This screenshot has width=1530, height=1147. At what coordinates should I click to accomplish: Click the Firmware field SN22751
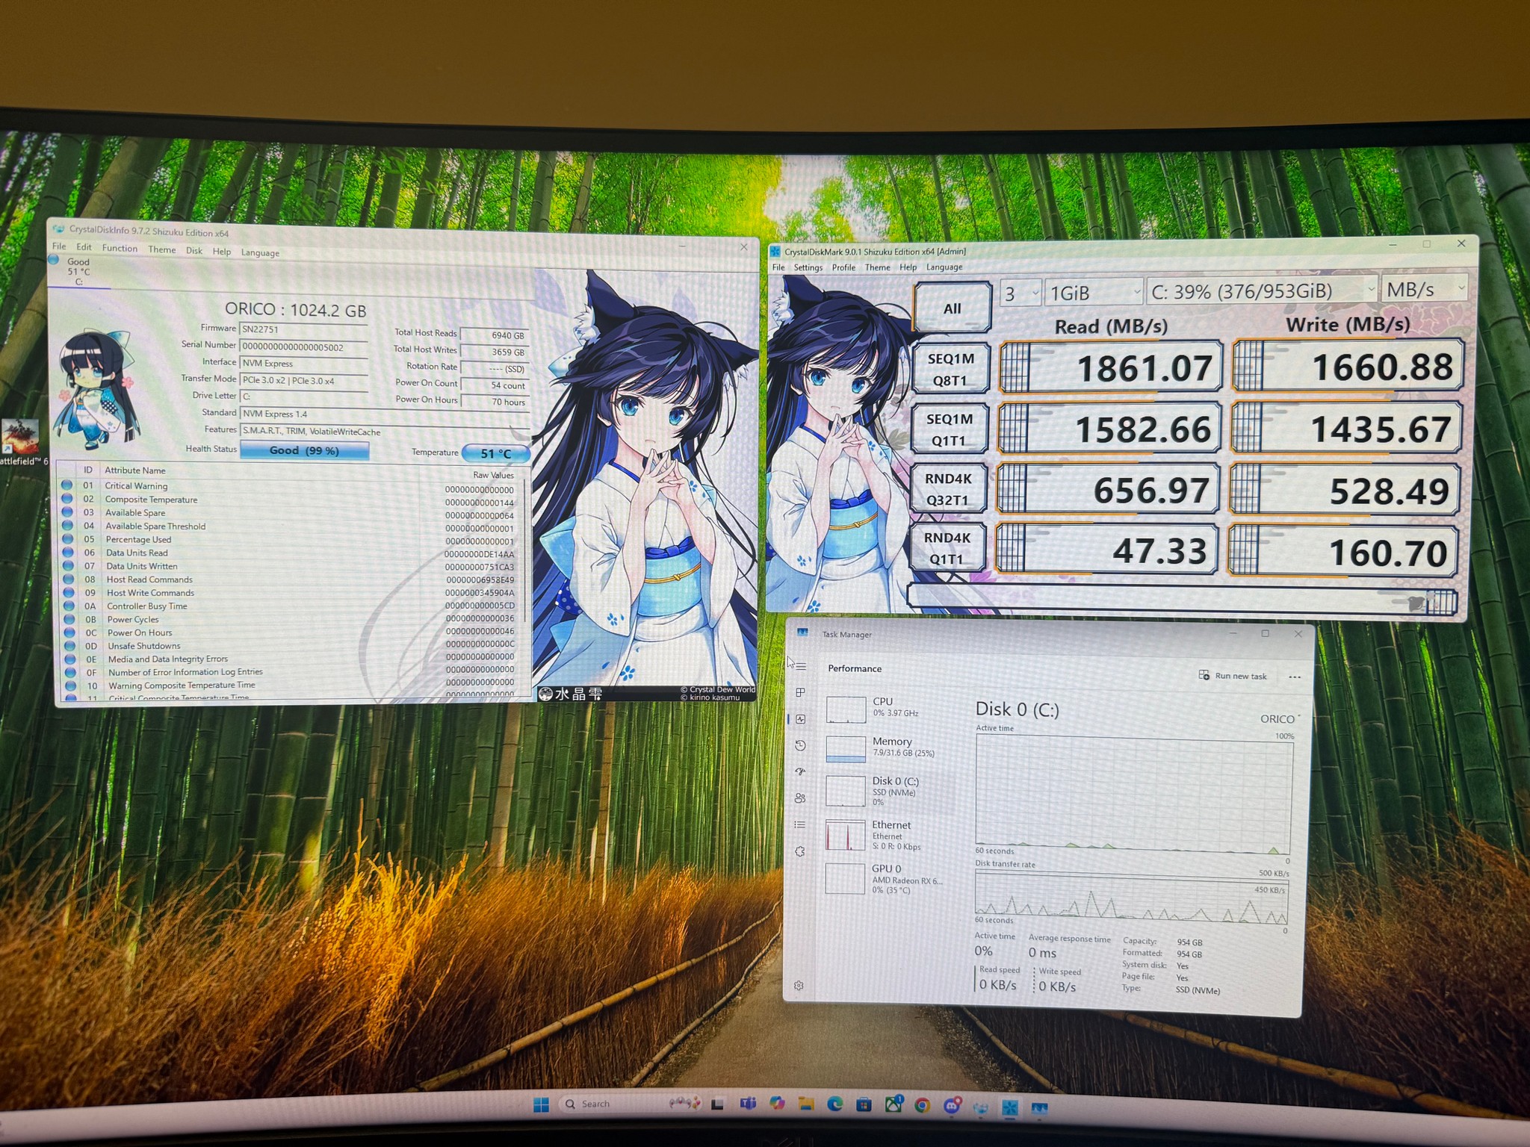[303, 329]
